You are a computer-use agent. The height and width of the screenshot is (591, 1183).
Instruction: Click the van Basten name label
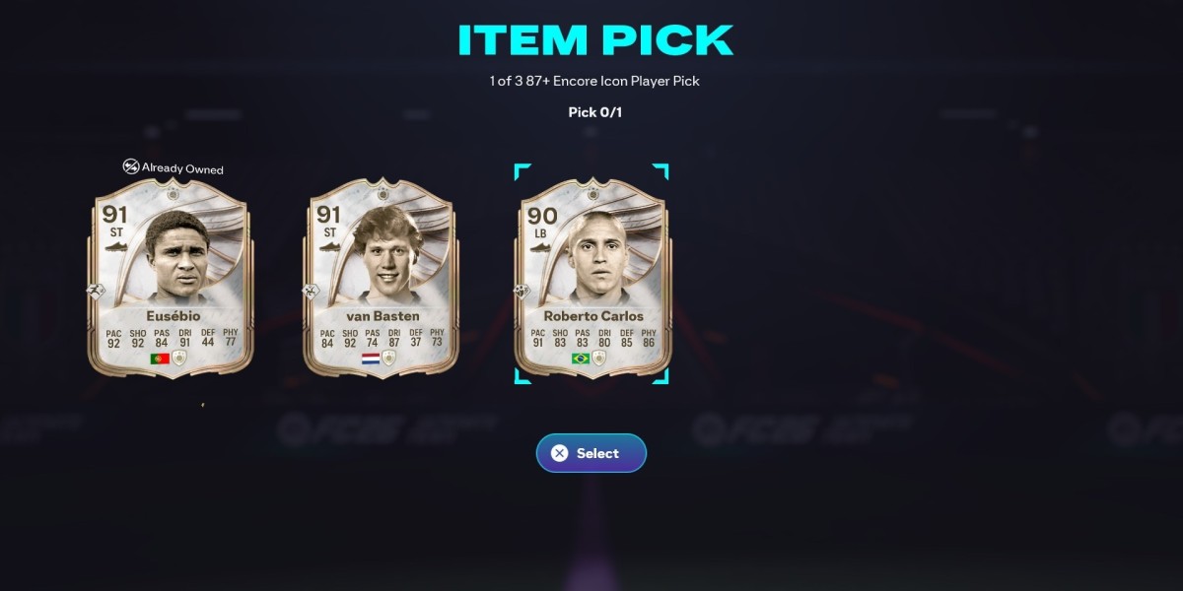(x=383, y=316)
